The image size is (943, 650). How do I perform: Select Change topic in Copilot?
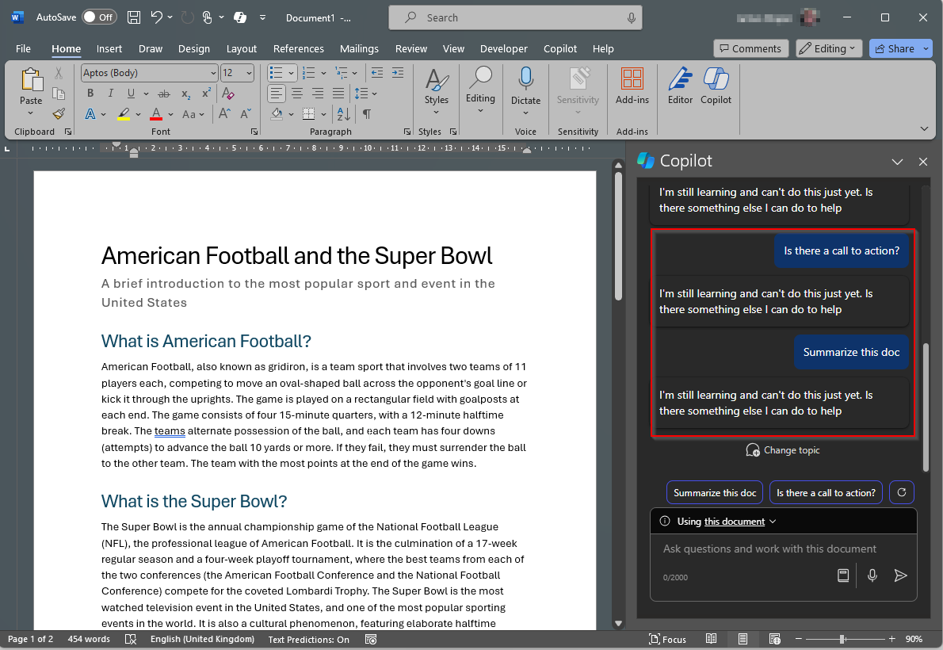pyautogui.click(x=783, y=449)
